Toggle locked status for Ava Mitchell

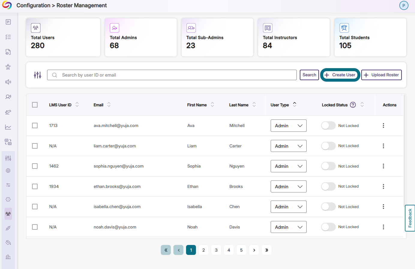tap(328, 125)
